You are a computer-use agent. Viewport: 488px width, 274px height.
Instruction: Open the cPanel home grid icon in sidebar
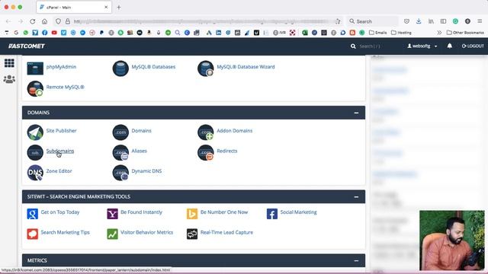pos(9,63)
